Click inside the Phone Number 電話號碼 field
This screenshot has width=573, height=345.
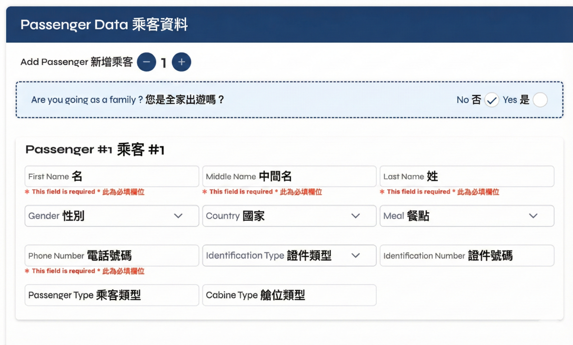click(111, 255)
